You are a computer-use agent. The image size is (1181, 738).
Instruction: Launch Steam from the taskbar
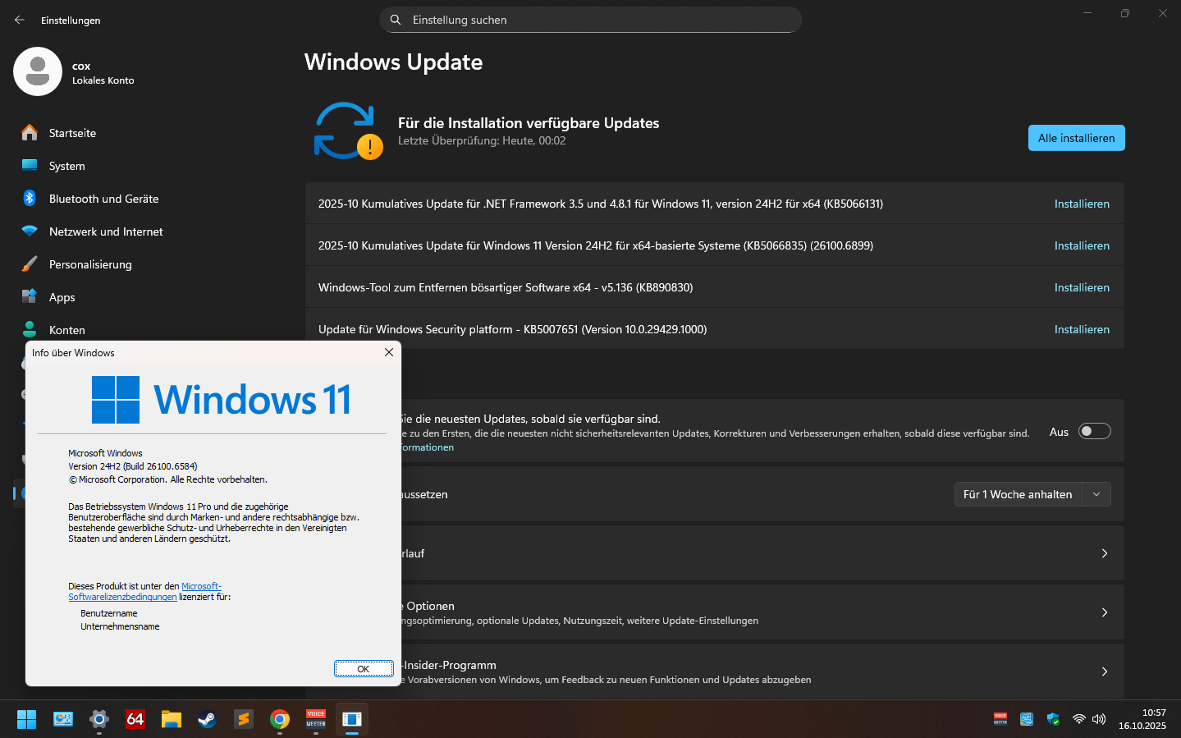click(208, 719)
